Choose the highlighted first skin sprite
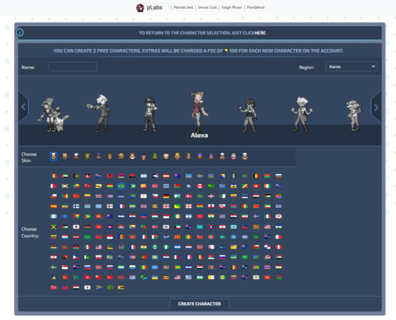Viewport: 396px width, 320px height. 54,156
